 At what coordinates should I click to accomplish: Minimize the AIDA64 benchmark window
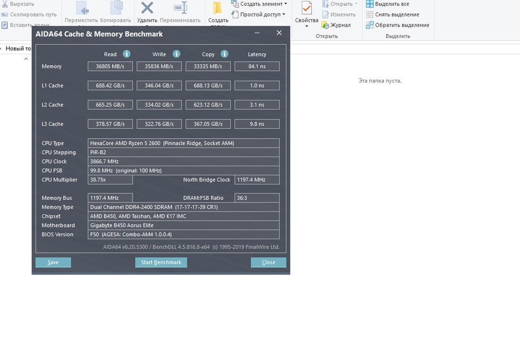pos(257,33)
